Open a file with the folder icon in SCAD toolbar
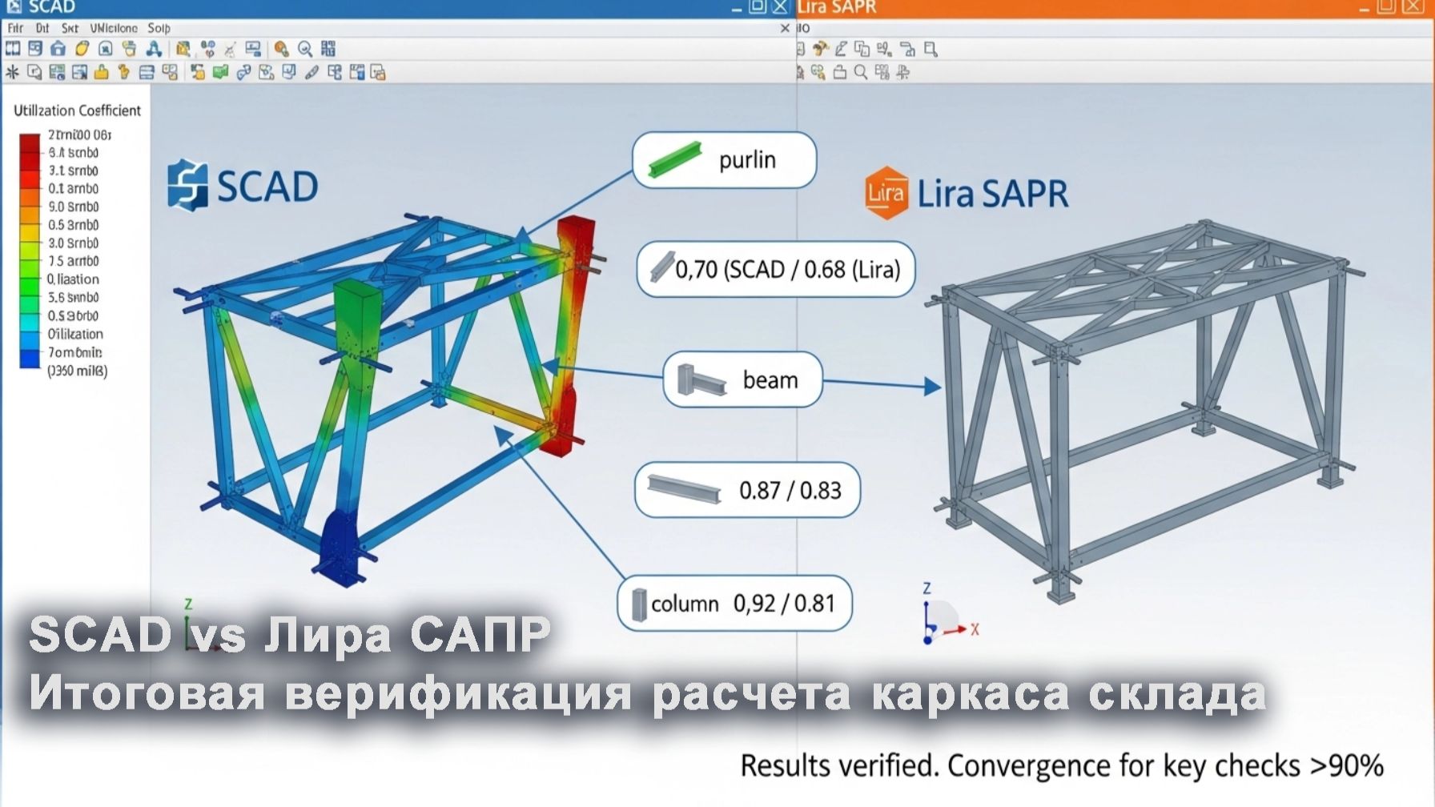This screenshot has width=1435, height=807. (x=82, y=50)
